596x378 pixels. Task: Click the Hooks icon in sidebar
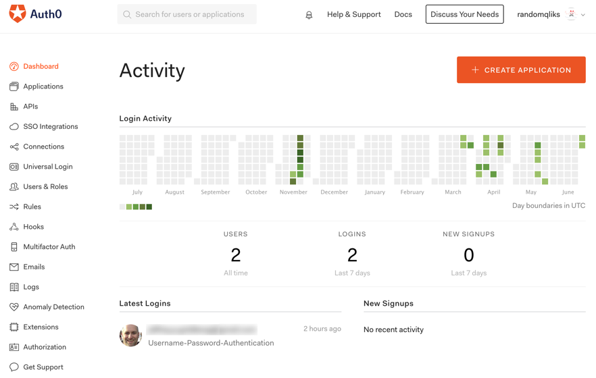point(14,227)
